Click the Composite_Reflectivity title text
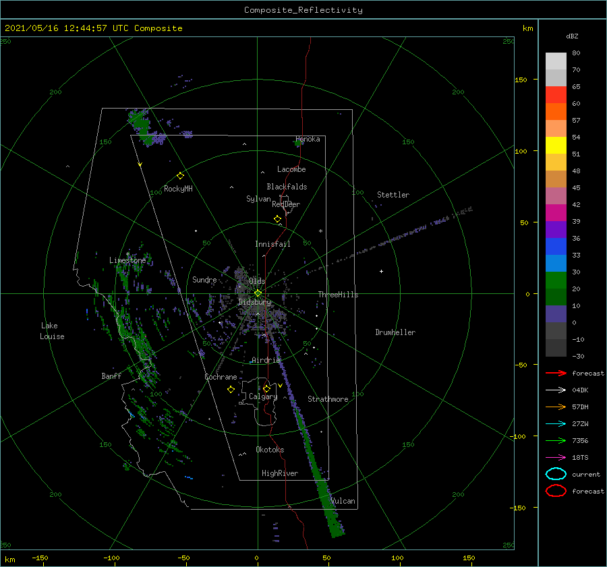The image size is (607, 567). pyautogui.click(x=303, y=10)
